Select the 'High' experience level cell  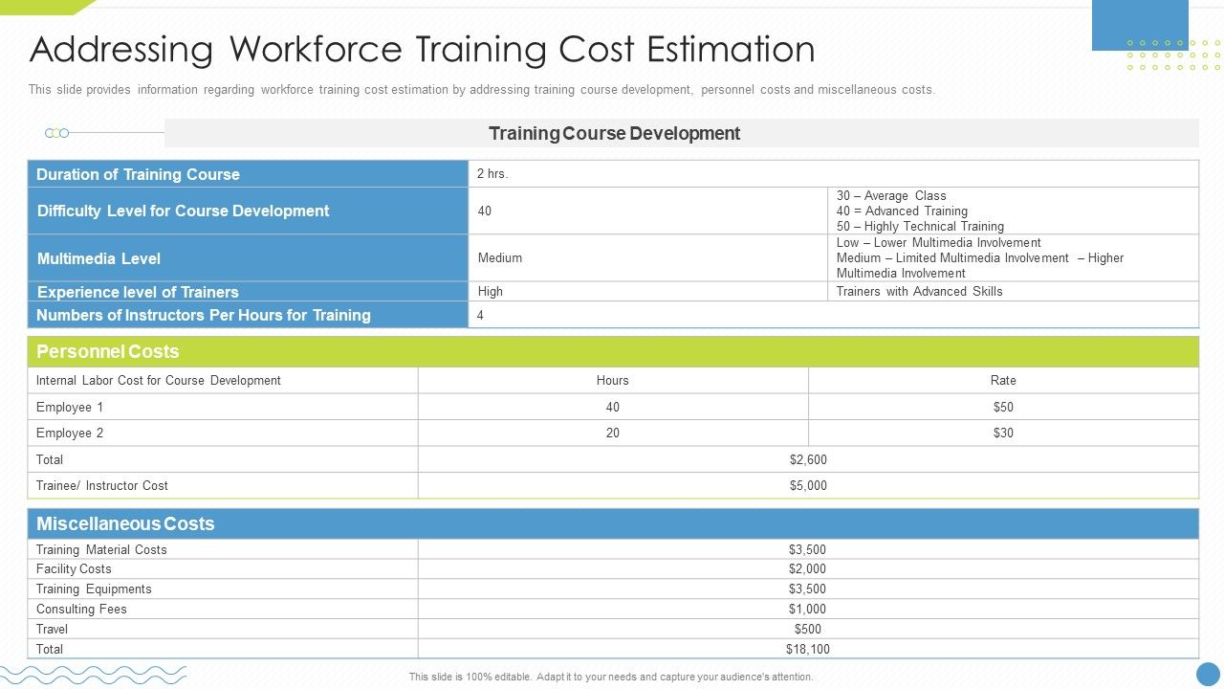647,292
